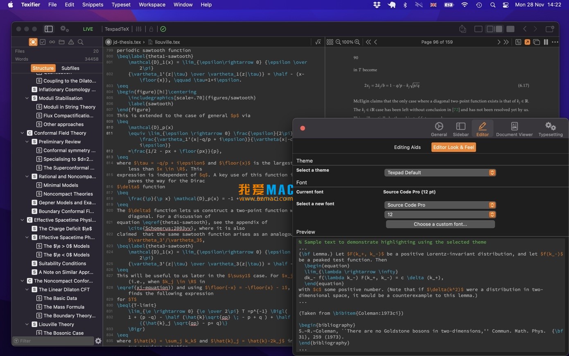Zoom in on the PDF with the magnifier-plus icon
Screen dimensions: 569x356
click(357, 42)
